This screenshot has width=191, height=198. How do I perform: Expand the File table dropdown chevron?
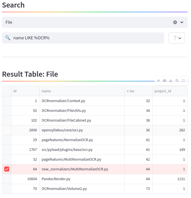pyautogui.click(x=182, y=22)
